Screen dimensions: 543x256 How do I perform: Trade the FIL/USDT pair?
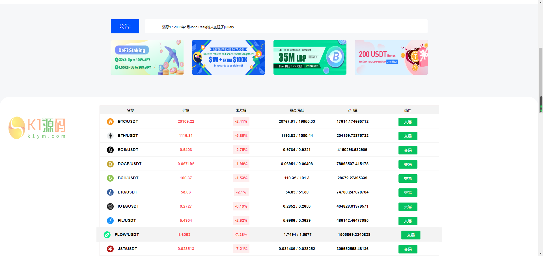[408, 221]
